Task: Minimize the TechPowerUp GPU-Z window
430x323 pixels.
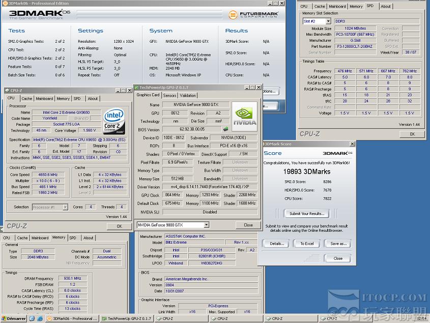Action: (x=246, y=88)
